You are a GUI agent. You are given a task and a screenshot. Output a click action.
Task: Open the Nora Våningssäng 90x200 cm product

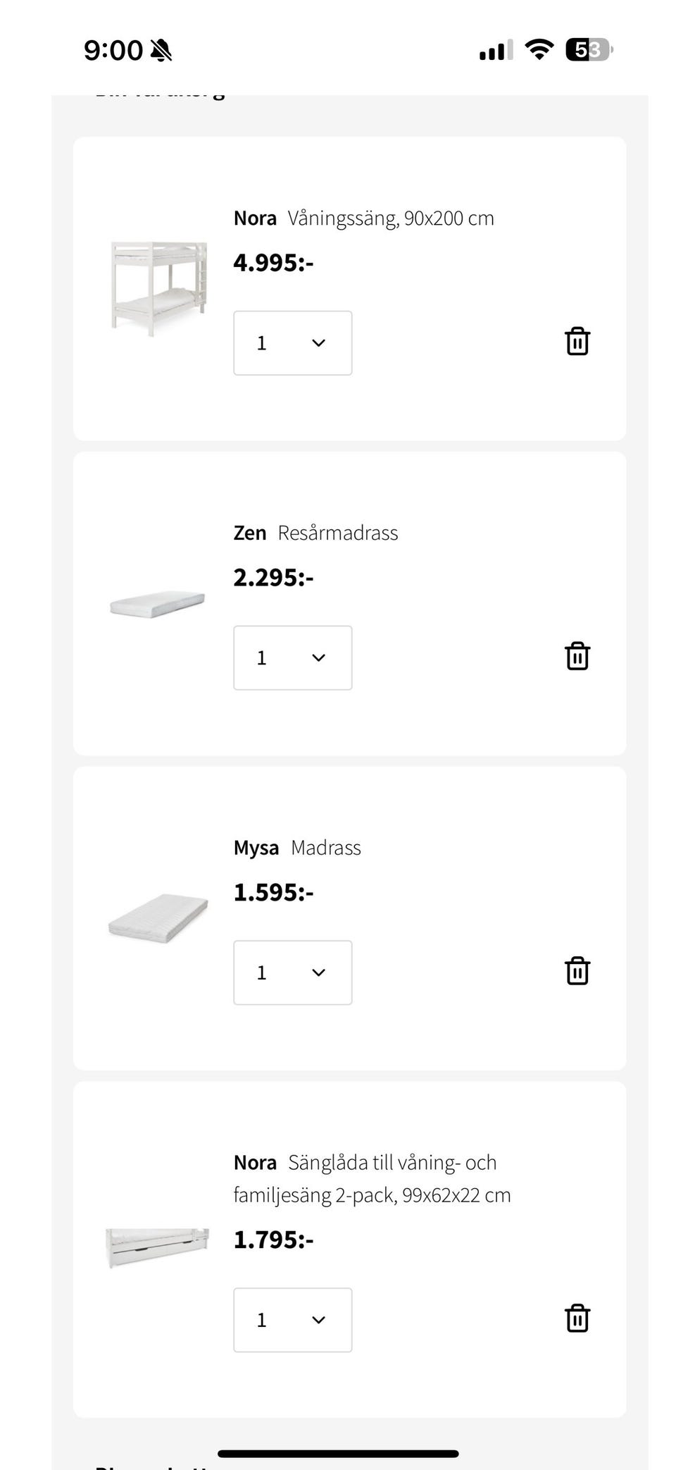pos(363,218)
